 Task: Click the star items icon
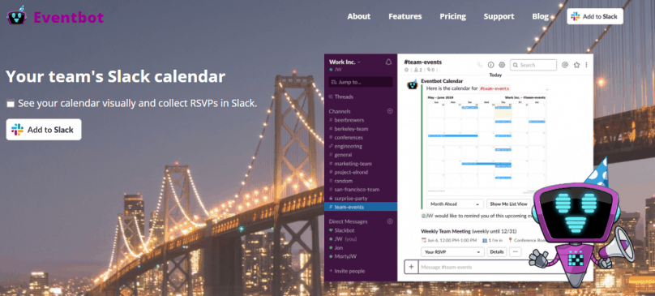pos(577,65)
